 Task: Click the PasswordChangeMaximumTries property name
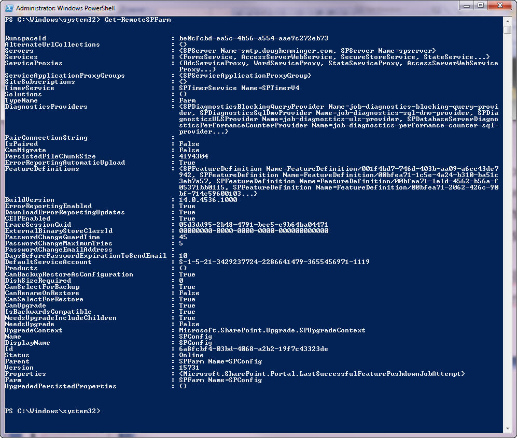pyautogui.click(x=59, y=243)
